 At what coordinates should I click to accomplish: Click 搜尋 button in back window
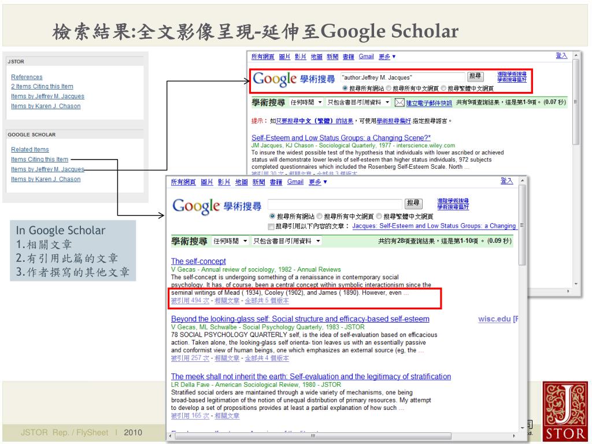(475, 77)
